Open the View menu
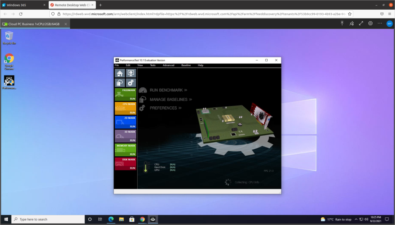This screenshot has width=395, height=225. coord(140,65)
